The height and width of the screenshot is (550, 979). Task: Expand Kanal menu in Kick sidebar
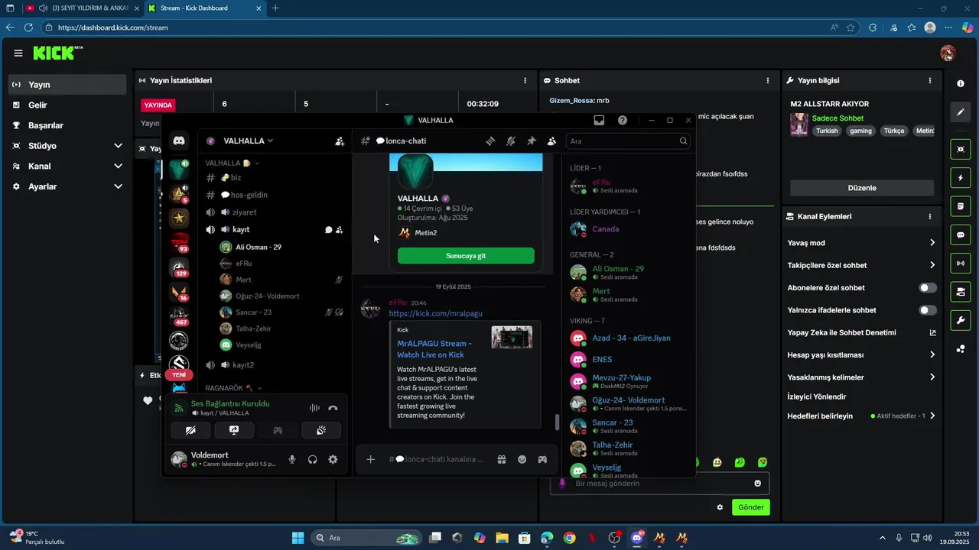pos(118,166)
